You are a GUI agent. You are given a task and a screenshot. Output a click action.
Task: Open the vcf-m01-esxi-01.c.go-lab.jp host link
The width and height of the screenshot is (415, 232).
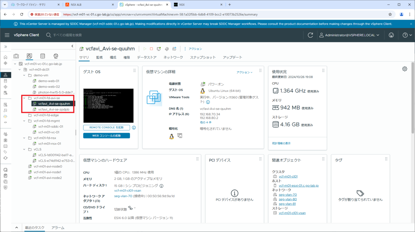[298, 186]
